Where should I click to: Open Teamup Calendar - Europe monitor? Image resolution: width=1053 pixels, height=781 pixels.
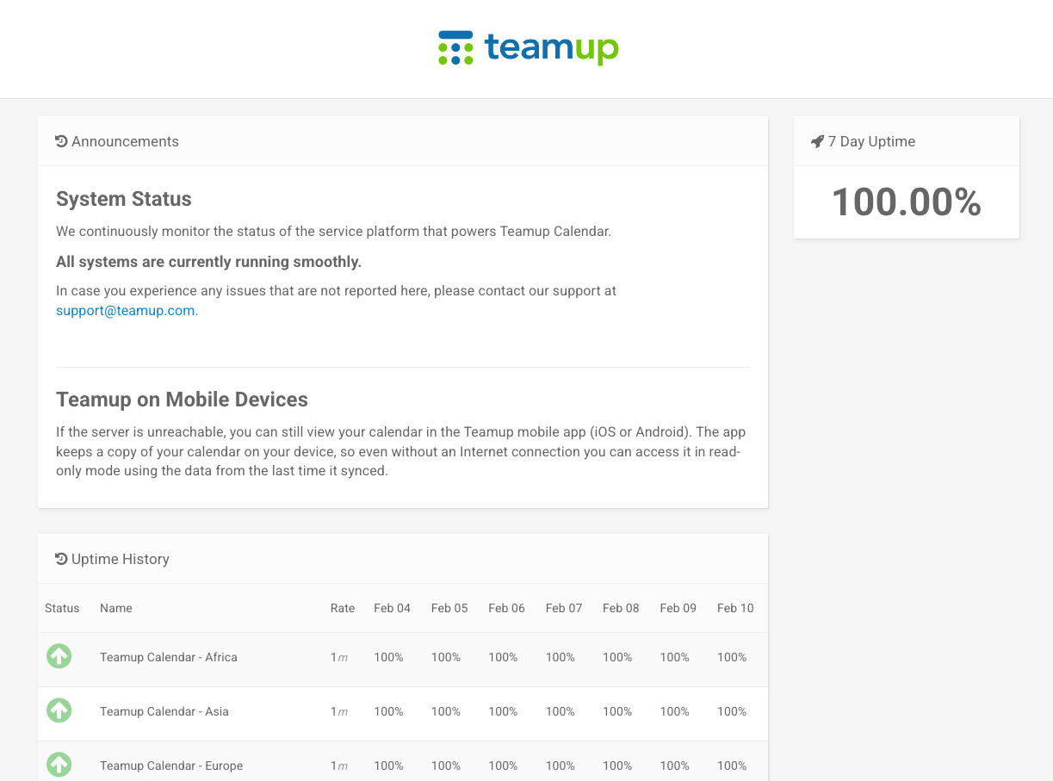coord(170,766)
